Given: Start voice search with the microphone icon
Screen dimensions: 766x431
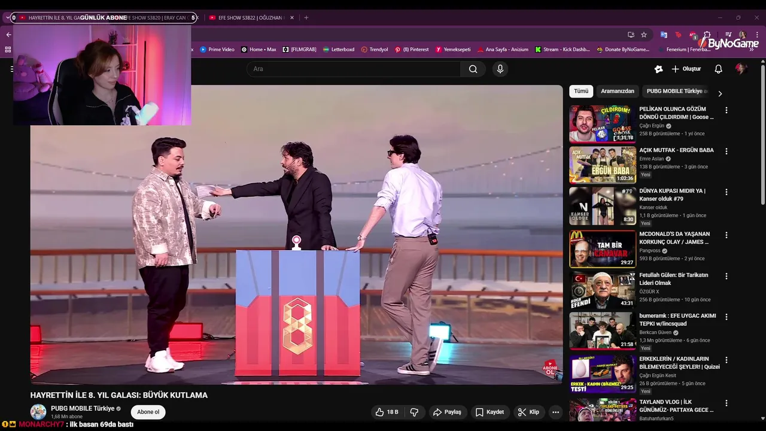Looking at the screenshot, I should 500,69.
